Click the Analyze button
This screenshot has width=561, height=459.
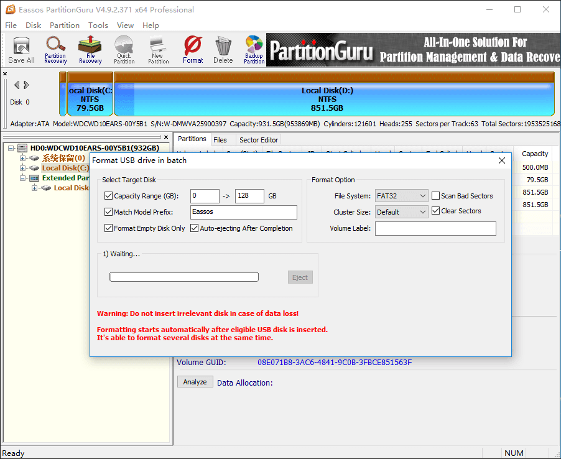195,382
